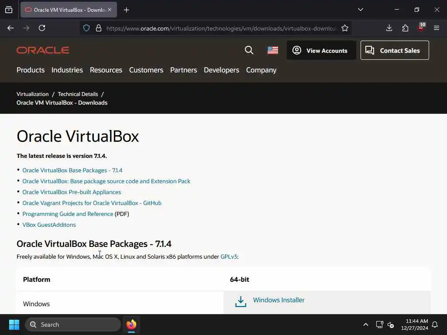This screenshot has width=447, height=335.
Task: Open the clock showing 11:44 AM
Action: coord(415,325)
